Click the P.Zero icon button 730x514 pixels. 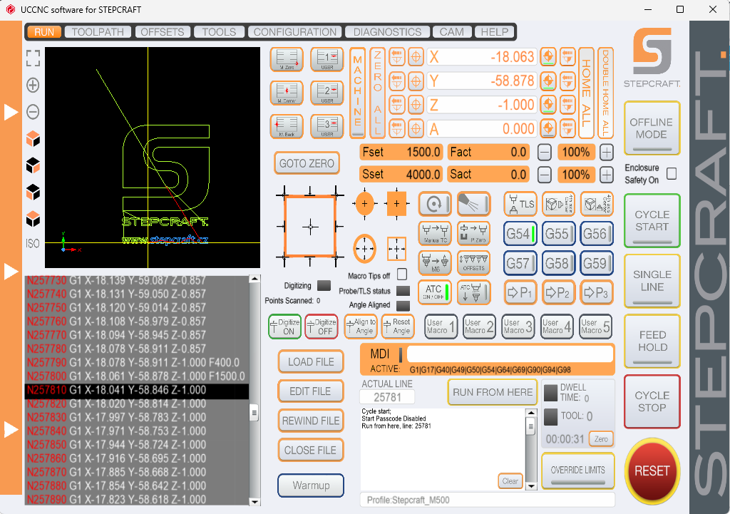point(474,233)
